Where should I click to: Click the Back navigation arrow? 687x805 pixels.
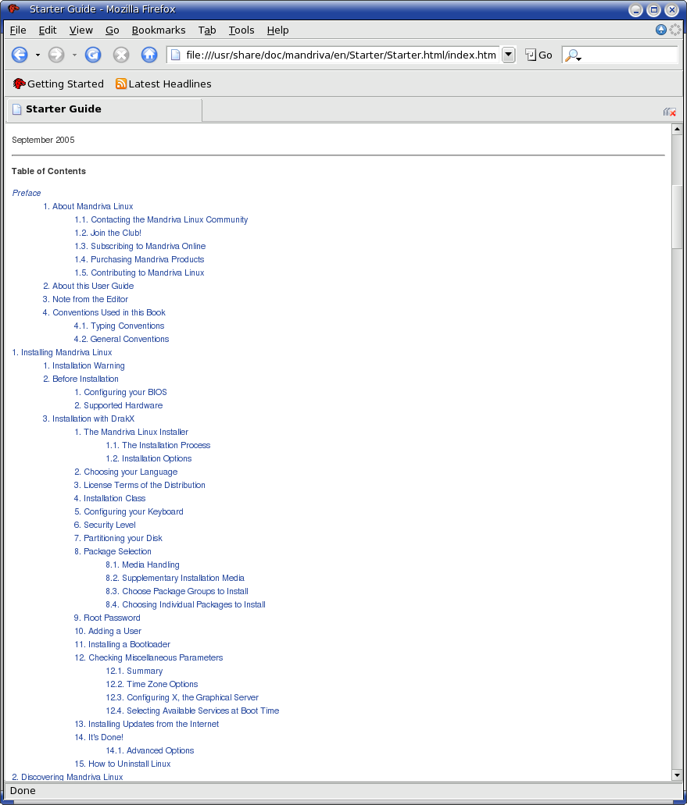click(20, 55)
